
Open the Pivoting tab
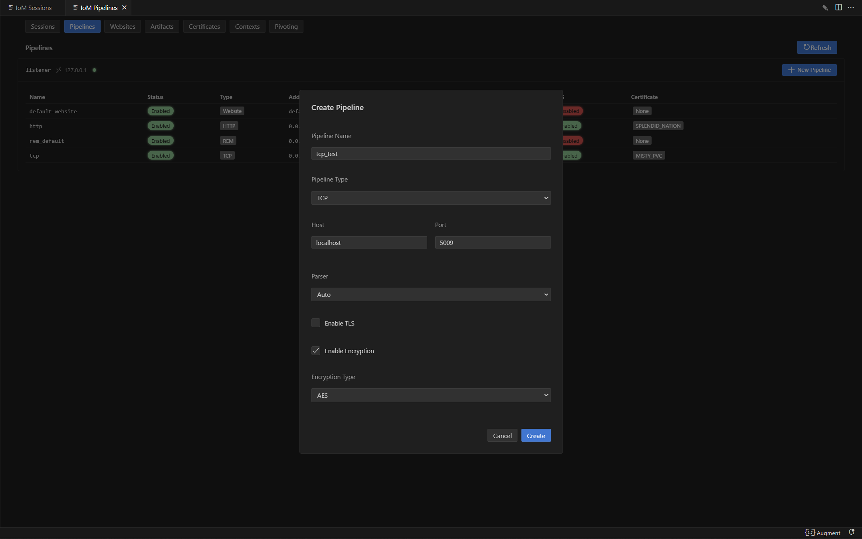[286, 26]
